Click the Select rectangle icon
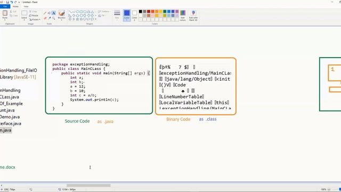Viewport: 341px width, 192px height. (24, 13)
